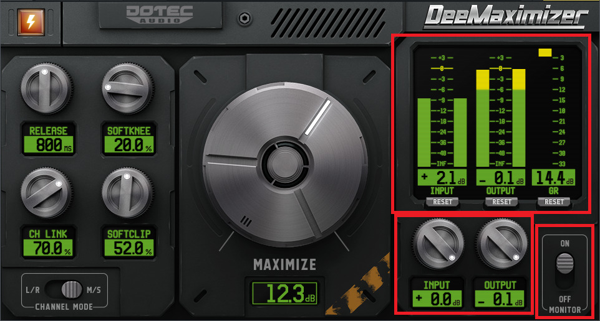Toggle the Monitor on/off switch
The width and height of the screenshot is (600, 321).
[x=565, y=270]
